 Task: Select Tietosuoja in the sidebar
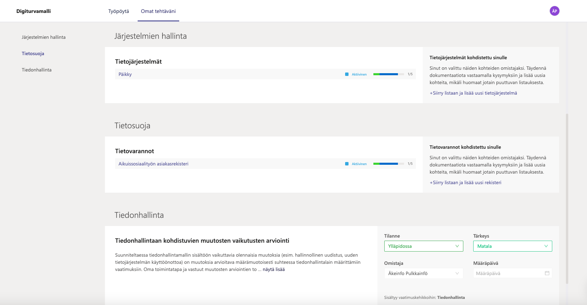33,53
